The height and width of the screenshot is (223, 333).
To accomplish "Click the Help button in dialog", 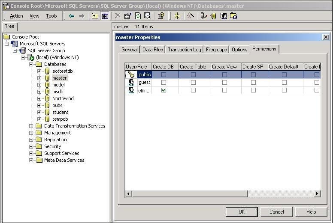I will pyautogui.click(x=311, y=212).
